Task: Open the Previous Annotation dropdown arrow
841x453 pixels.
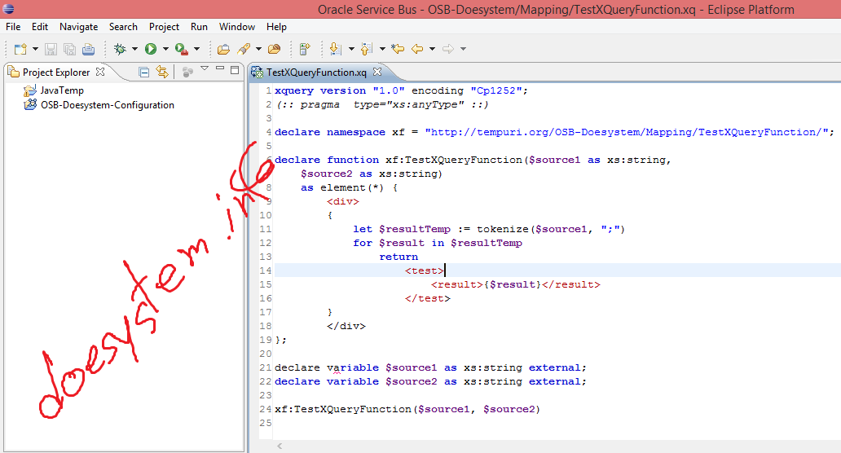Action: tap(382, 50)
